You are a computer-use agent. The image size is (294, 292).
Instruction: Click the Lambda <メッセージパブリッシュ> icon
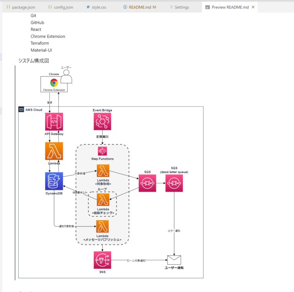coord(102,226)
